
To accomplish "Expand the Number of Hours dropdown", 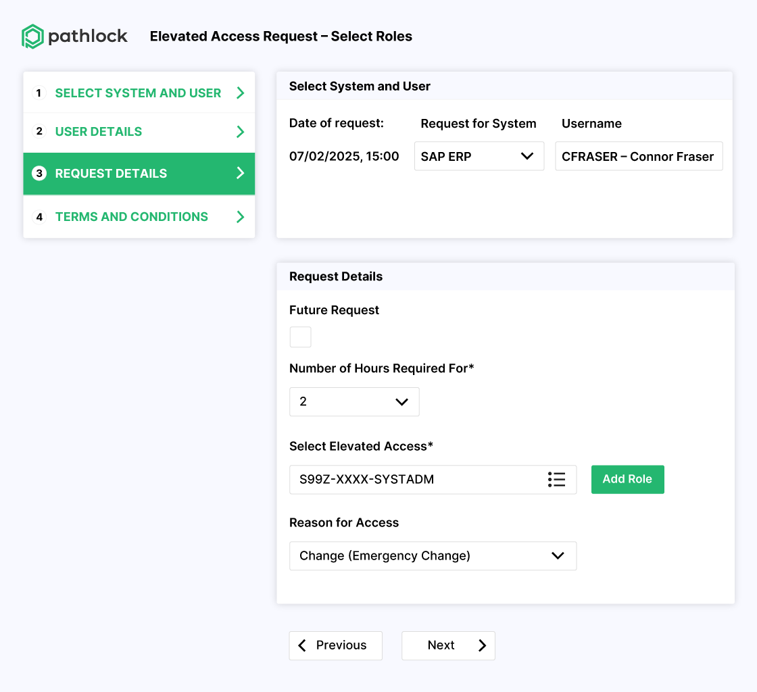I will [x=354, y=401].
